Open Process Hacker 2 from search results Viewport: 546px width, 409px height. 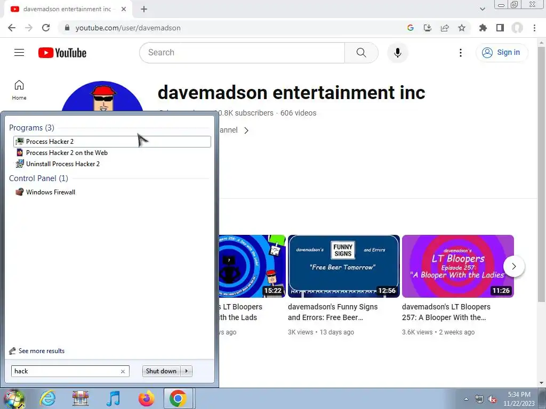tap(112, 142)
